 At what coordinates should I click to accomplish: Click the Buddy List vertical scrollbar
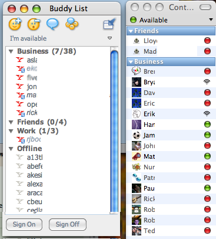(114, 130)
